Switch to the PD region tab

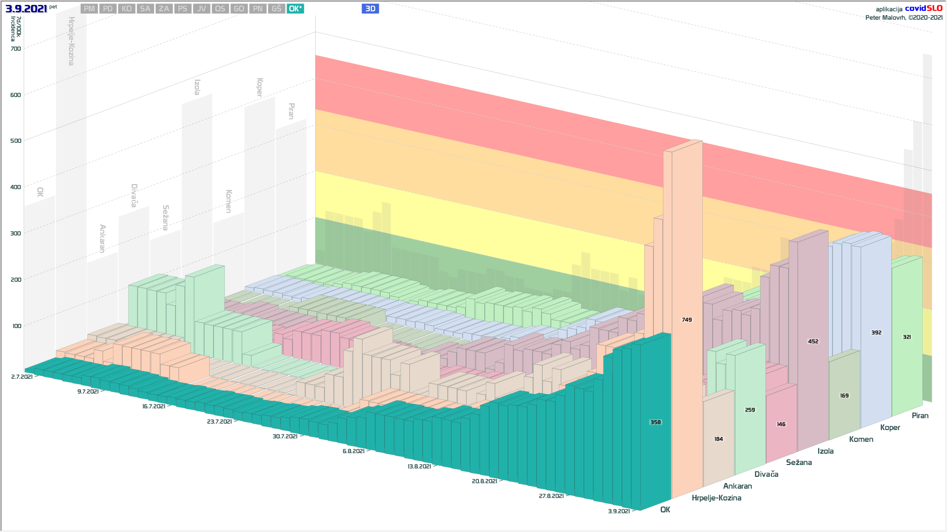pyautogui.click(x=108, y=9)
